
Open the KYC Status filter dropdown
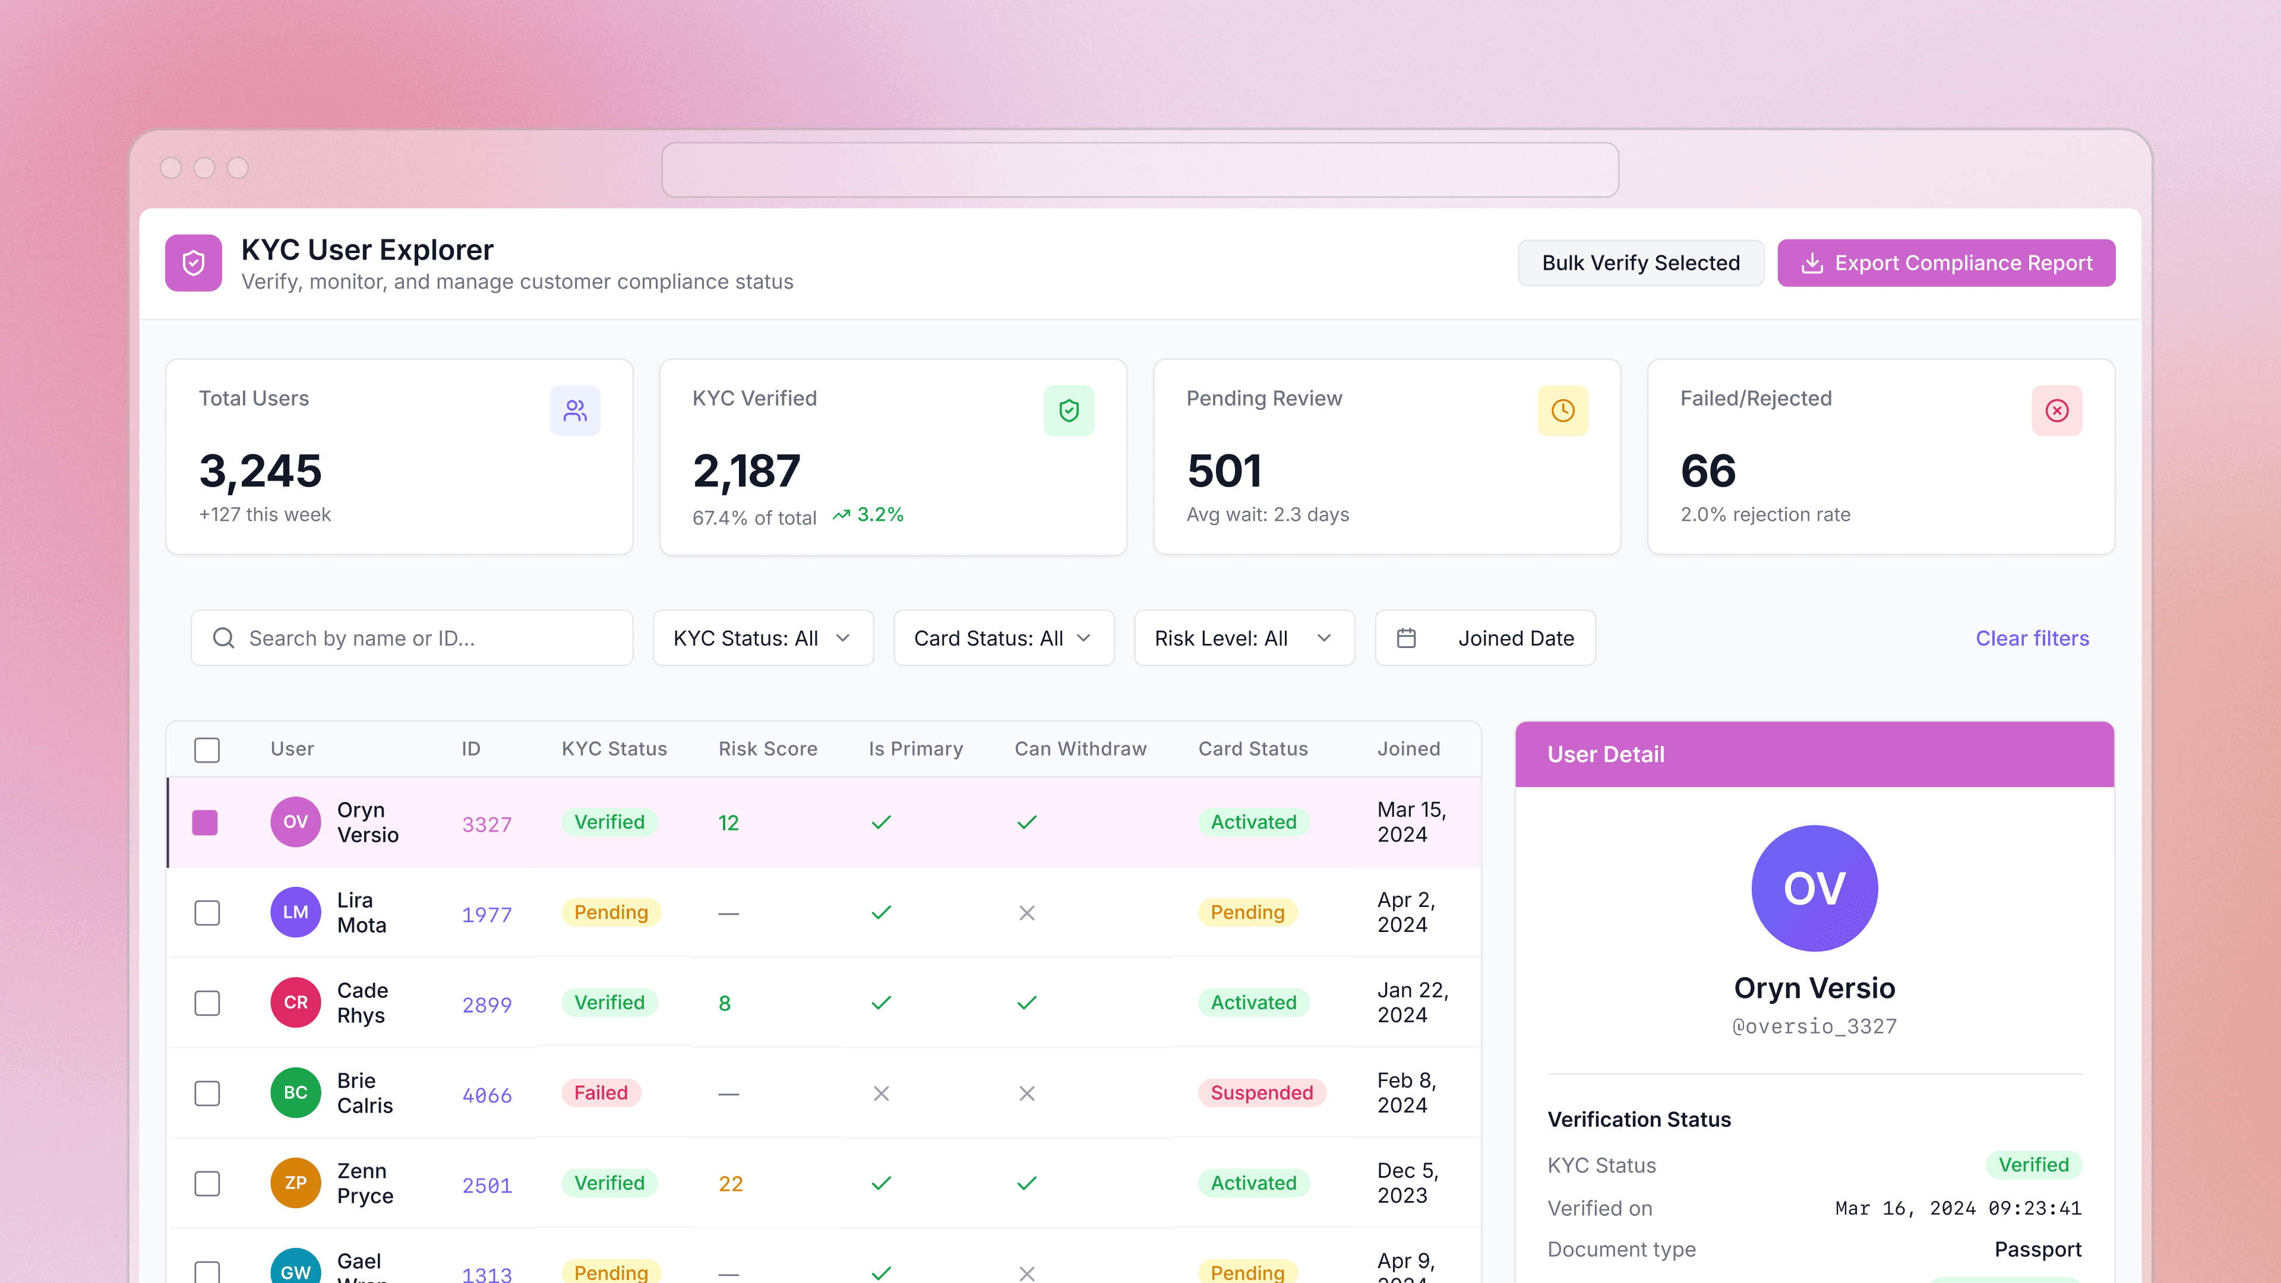pos(762,639)
